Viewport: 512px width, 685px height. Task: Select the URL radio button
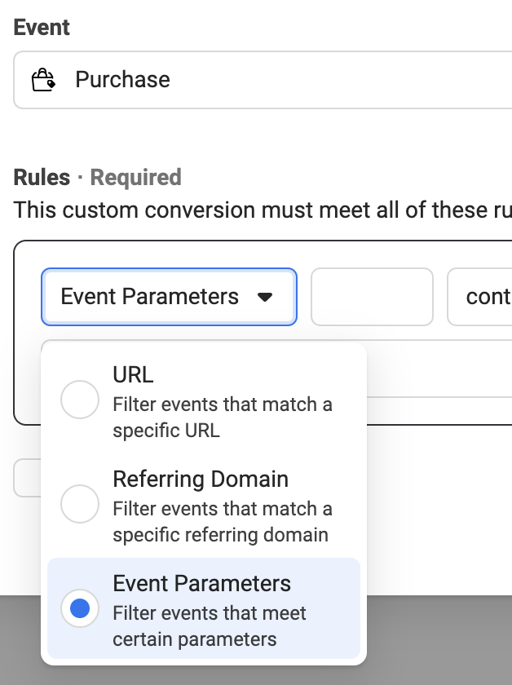[x=80, y=400]
